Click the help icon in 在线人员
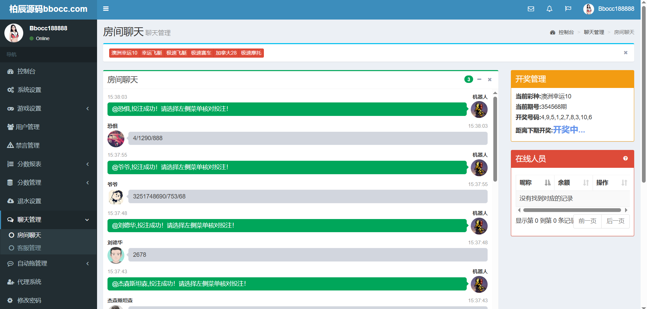 tap(625, 158)
